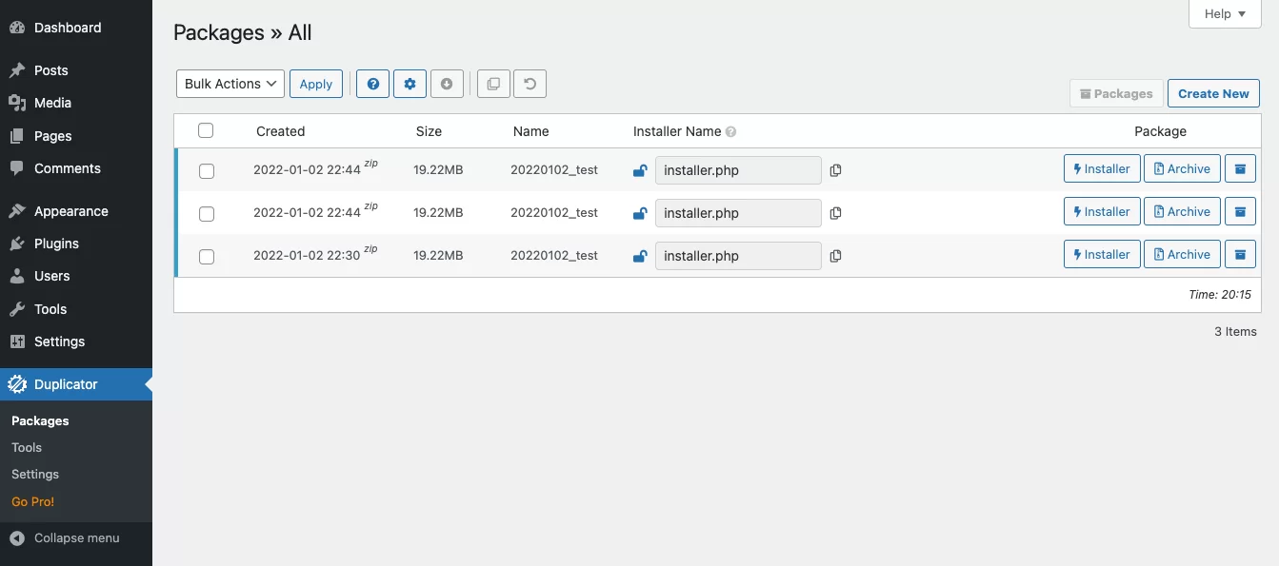The height and width of the screenshot is (566, 1279).
Task: Click the installer.php field in the 22:30 row
Action: [738, 256]
